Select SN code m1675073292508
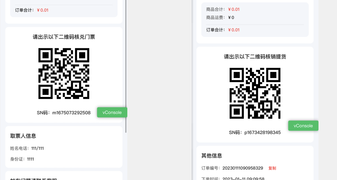This screenshot has width=337, height=180. [x=71, y=112]
